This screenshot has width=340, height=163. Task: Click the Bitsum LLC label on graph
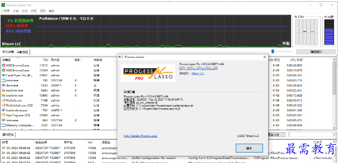[11, 44]
